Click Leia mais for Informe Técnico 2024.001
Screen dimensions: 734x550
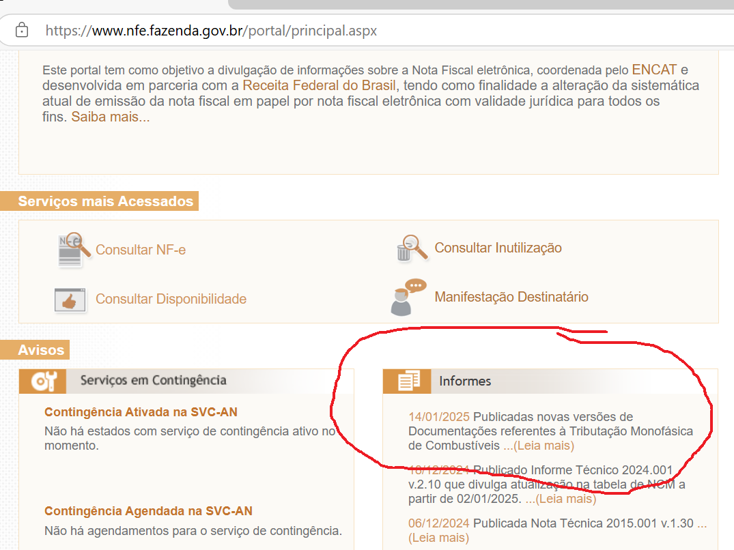pos(561,499)
